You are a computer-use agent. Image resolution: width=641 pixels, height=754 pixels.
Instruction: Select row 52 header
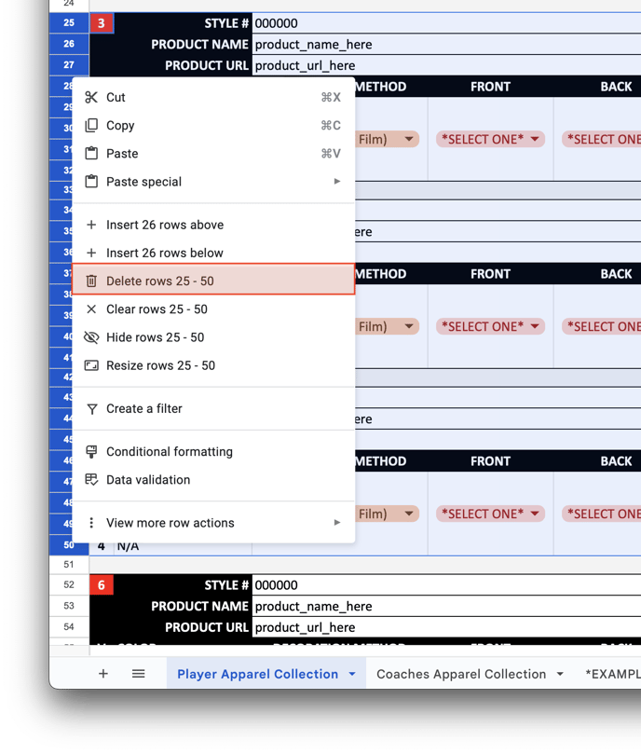(x=69, y=585)
